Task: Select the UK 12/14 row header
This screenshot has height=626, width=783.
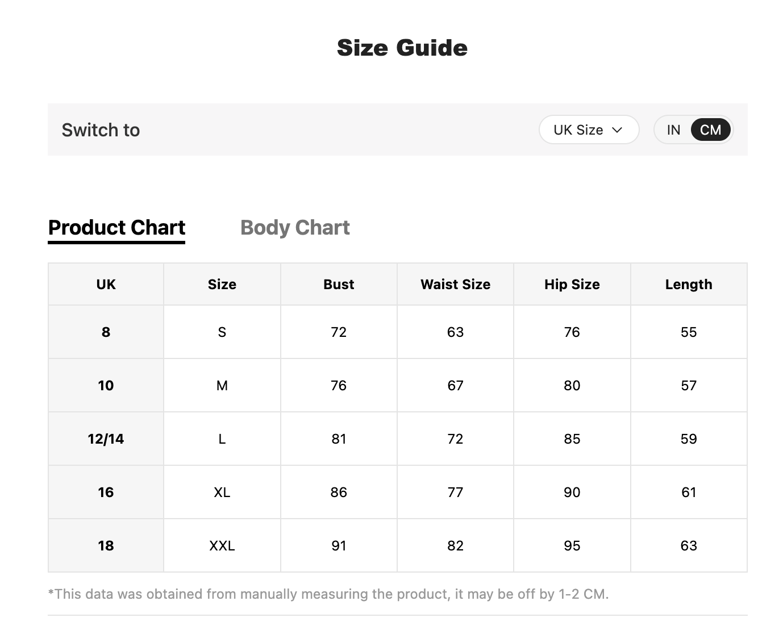Action: [106, 439]
